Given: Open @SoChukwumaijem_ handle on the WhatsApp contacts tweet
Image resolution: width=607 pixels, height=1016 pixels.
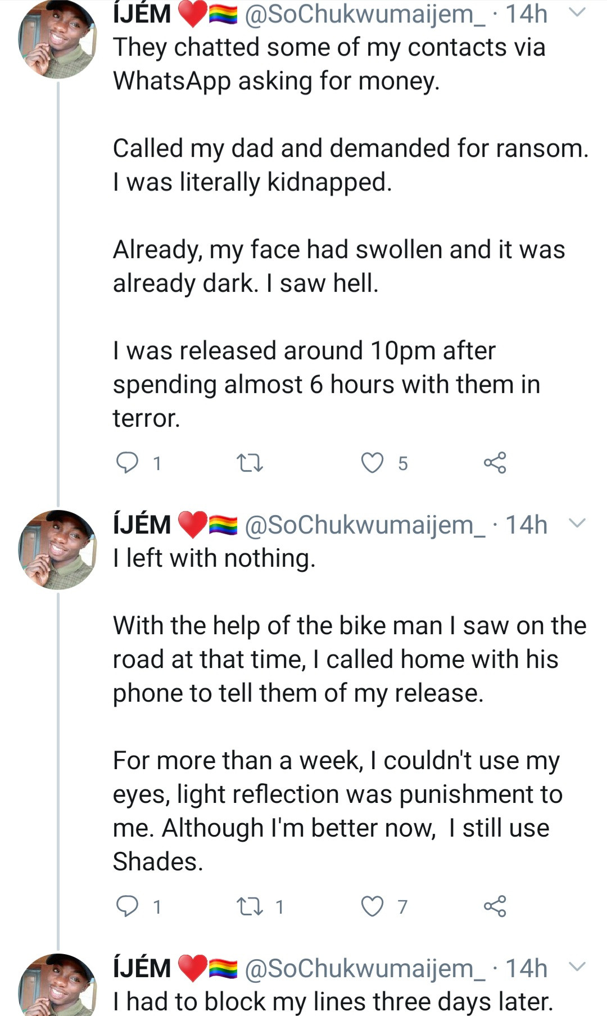Looking at the screenshot, I should (x=365, y=13).
